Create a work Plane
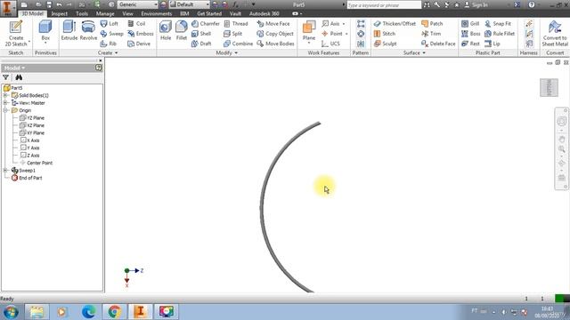Screen dimensions: 570x320 point(309,31)
